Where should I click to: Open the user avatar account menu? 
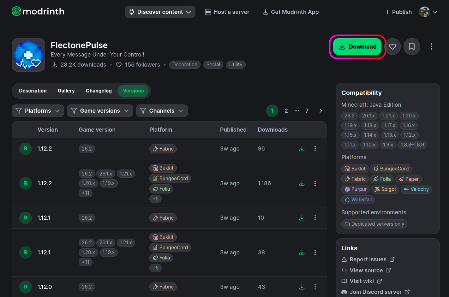click(428, 12)
